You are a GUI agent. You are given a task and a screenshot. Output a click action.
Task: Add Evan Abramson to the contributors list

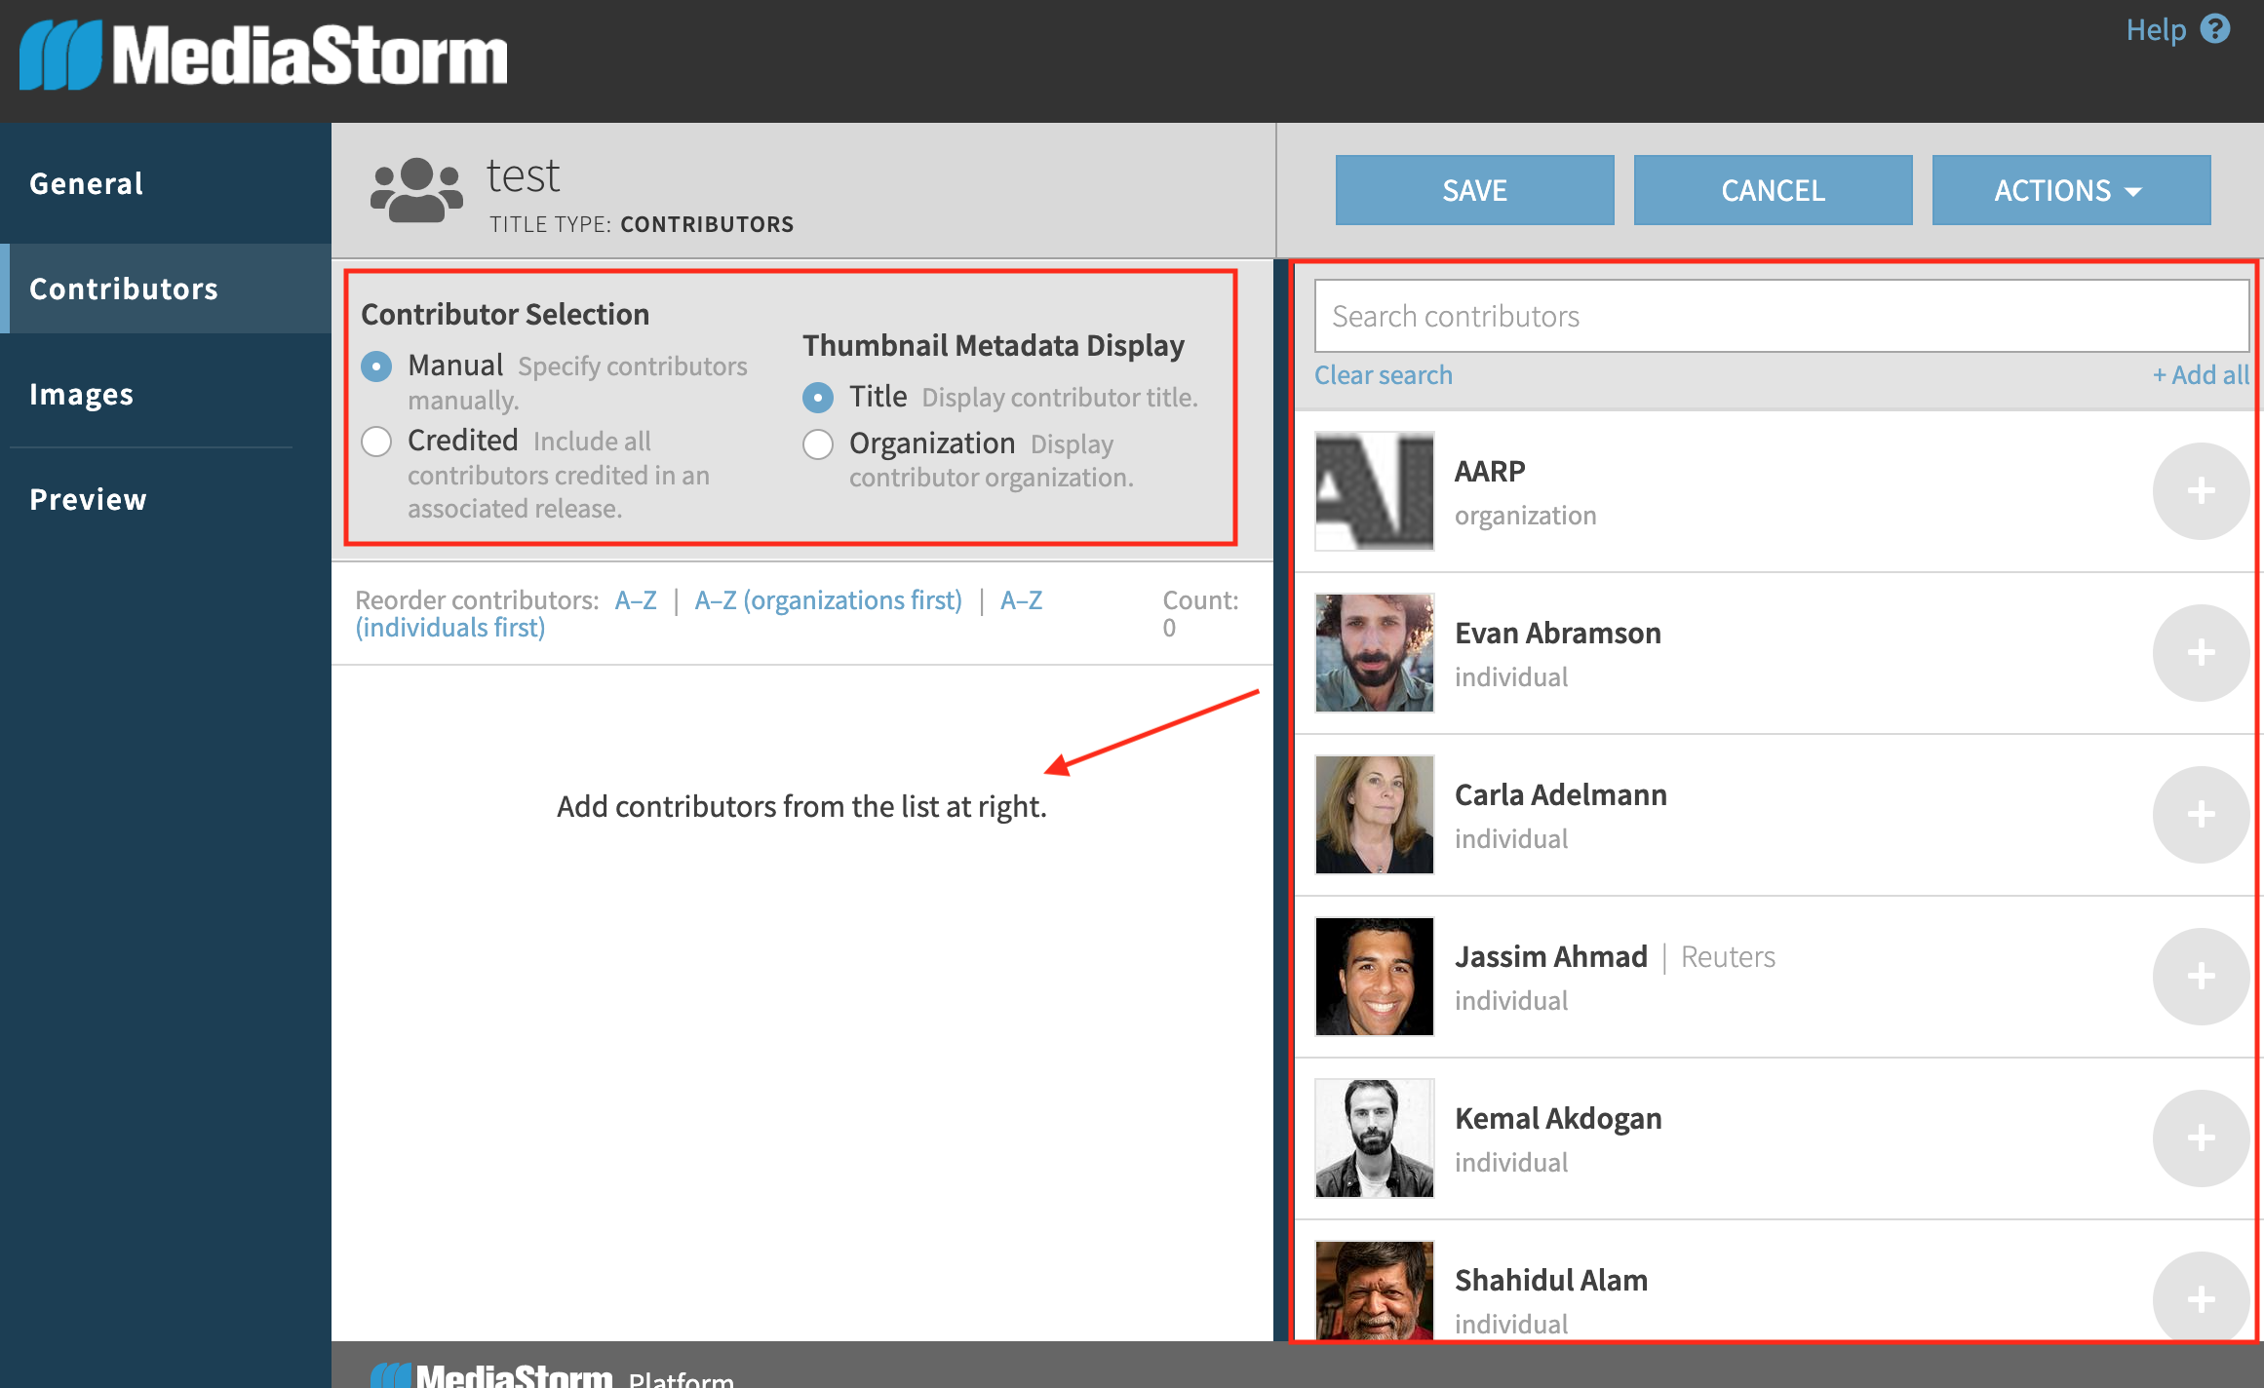[x=2201, y=653]
